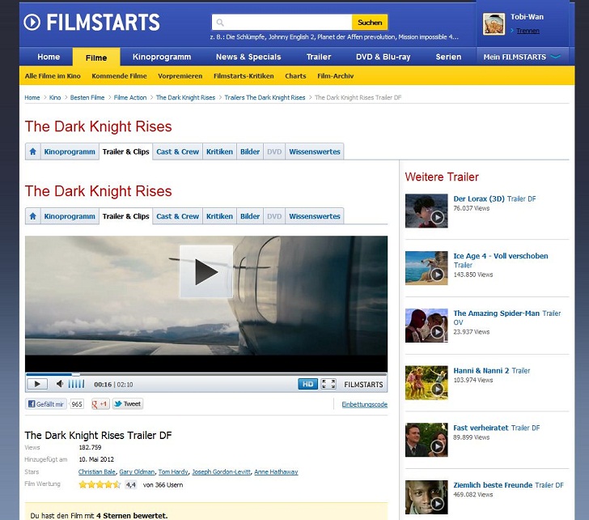Viewport: 589px width, 520px height.
Task: Open Anne Hathaway's page
Action: pos(276,471)
